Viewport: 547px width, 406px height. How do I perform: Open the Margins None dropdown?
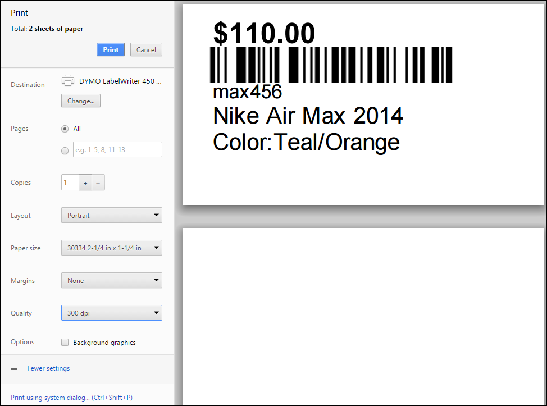coord(112,280)
